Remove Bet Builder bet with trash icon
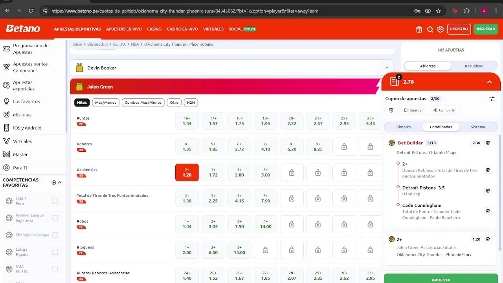 click(x=488, y=143)
